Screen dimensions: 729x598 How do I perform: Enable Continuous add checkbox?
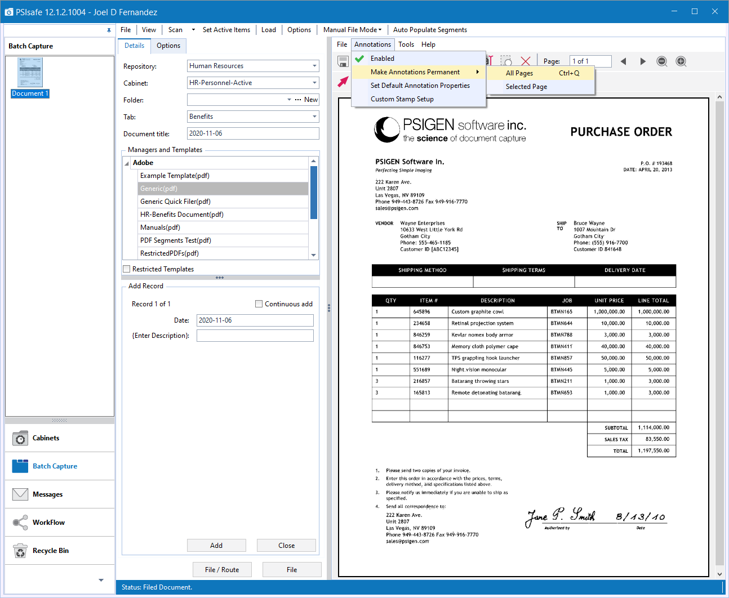(x=259, y=304)
